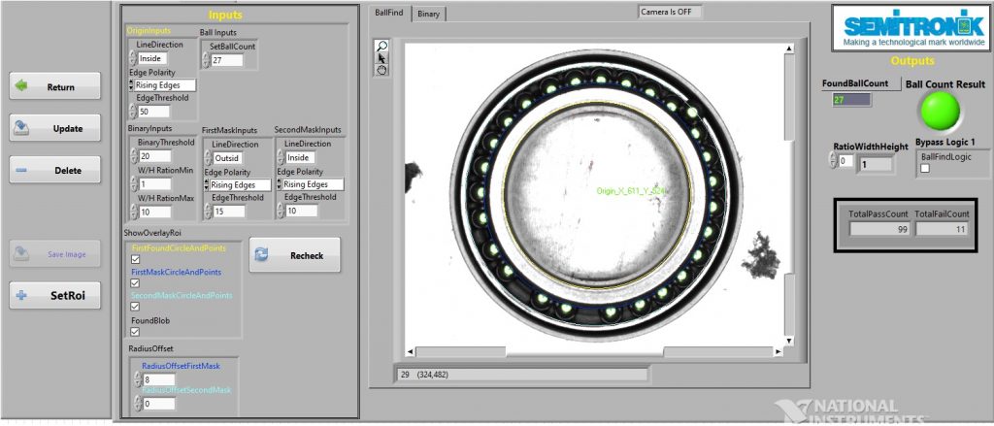Screen dimensions: 994x426
Task: Select the hand pan tool
Action: (x=381, y=70)
